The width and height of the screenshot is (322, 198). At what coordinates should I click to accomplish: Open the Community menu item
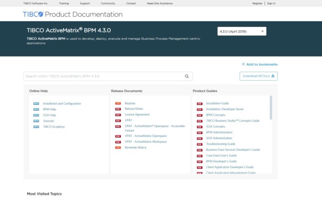pos(108,3)
